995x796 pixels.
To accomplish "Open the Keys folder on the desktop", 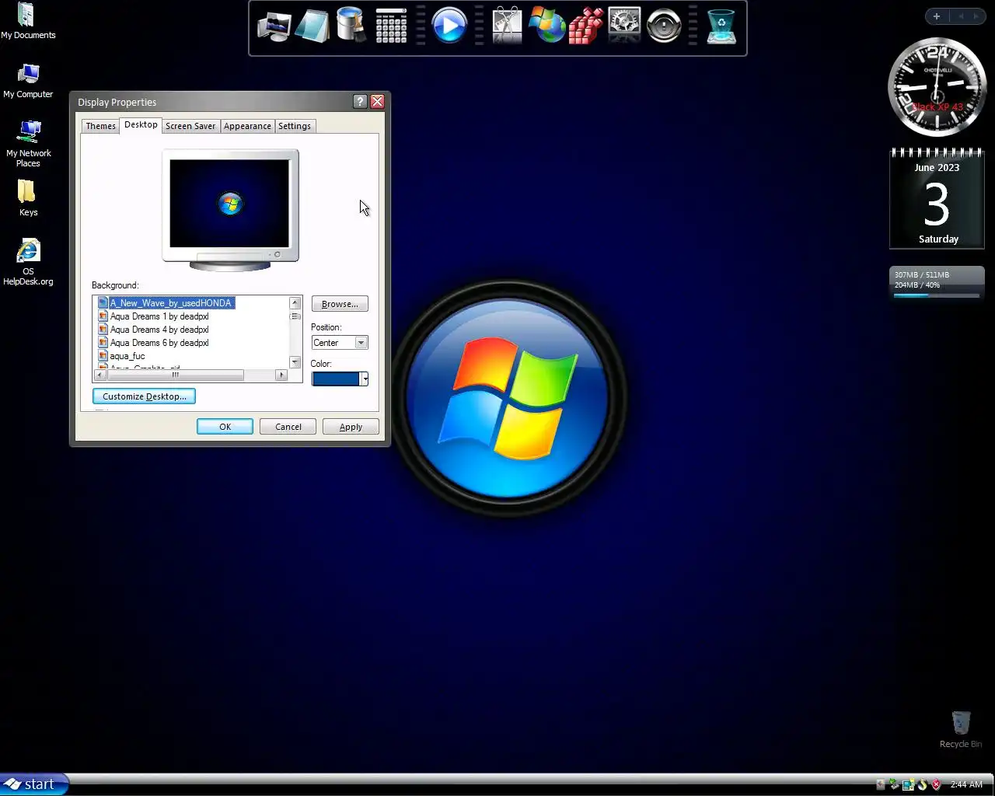I will click(x=28, y=197).
